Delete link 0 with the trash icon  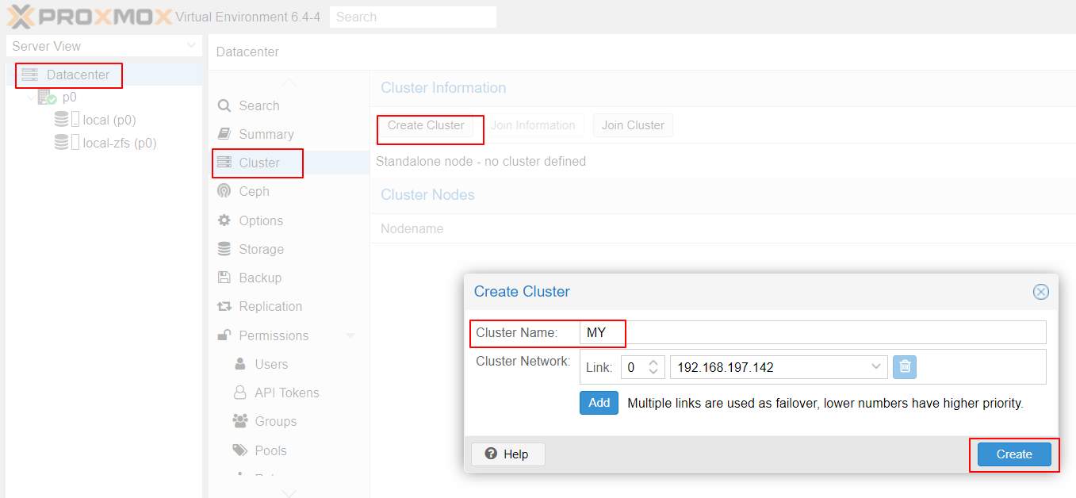coord(905,367)
